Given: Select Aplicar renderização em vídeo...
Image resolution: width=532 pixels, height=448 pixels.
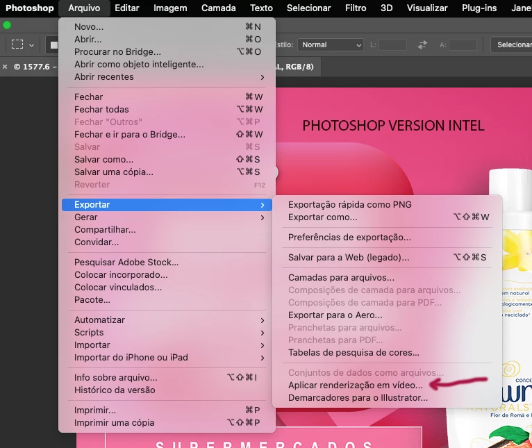Looking at the screenshot, I should 387,385.
